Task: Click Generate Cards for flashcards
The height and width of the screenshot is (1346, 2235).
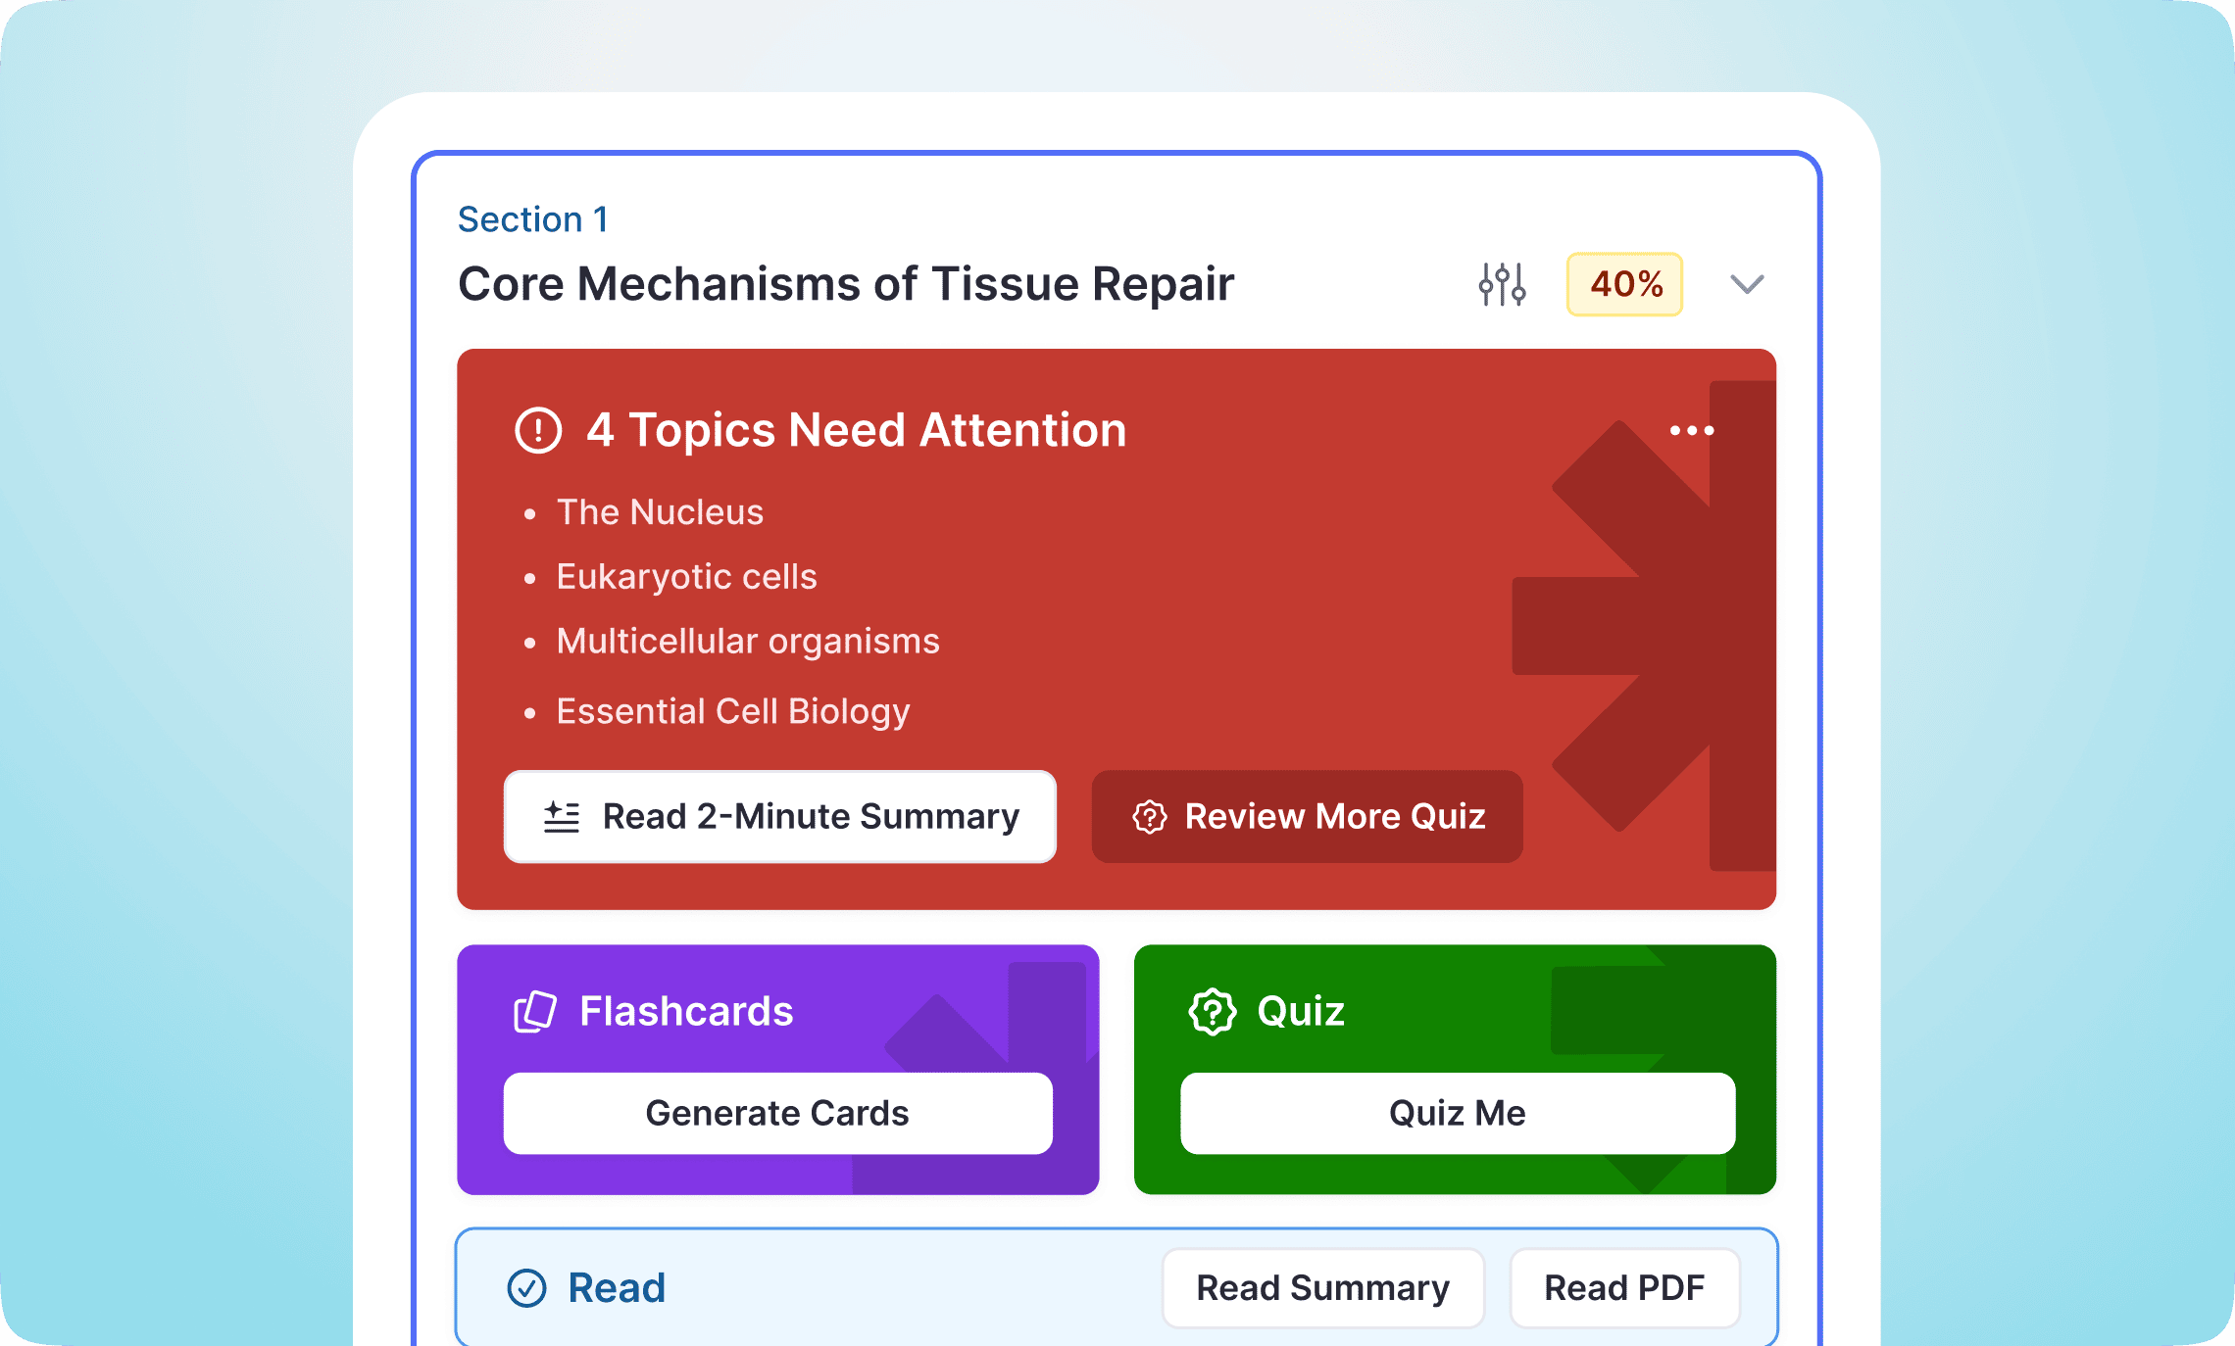Action: tap(776, 1113)
